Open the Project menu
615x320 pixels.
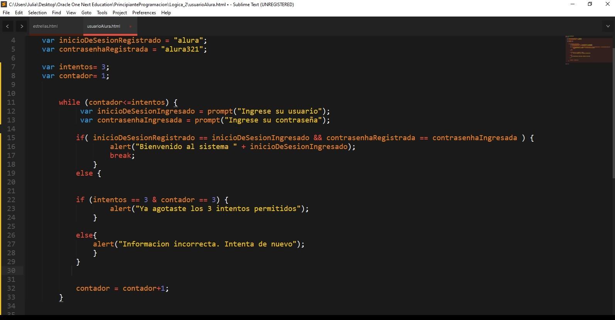120,13
